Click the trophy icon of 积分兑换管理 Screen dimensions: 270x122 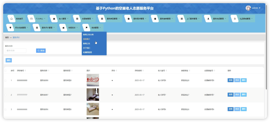click(10, 27)
